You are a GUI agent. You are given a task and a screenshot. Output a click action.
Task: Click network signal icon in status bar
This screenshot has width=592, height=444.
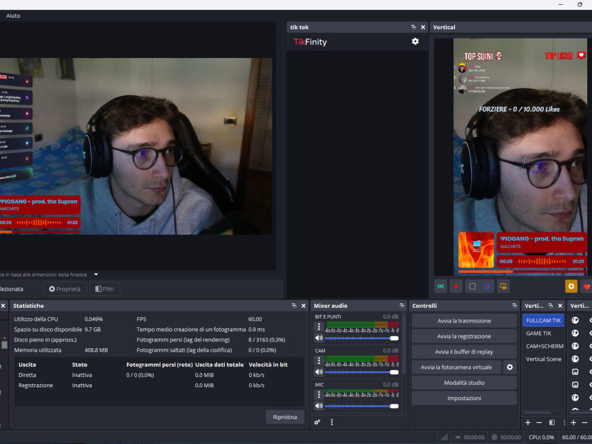coord(445,437)
